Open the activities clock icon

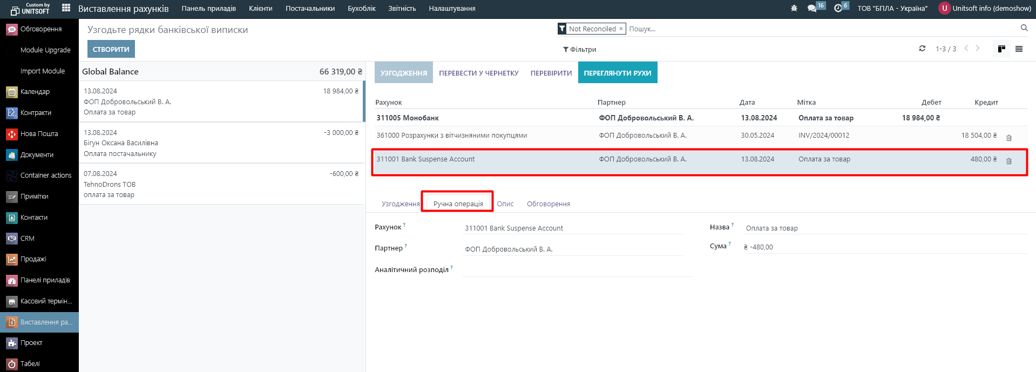point(838,9)
